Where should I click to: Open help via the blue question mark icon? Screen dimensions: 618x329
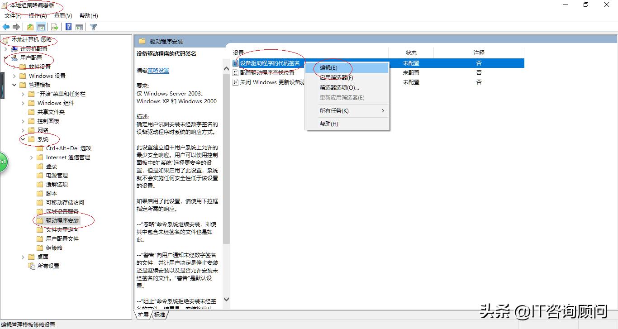pyautogui.click(x=68, y=27)
